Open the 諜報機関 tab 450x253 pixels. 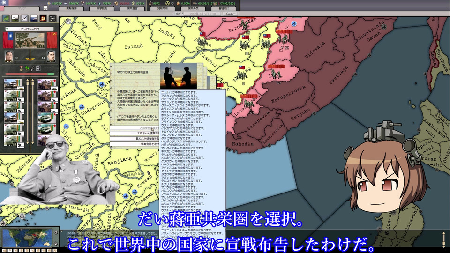click(71, 8)
